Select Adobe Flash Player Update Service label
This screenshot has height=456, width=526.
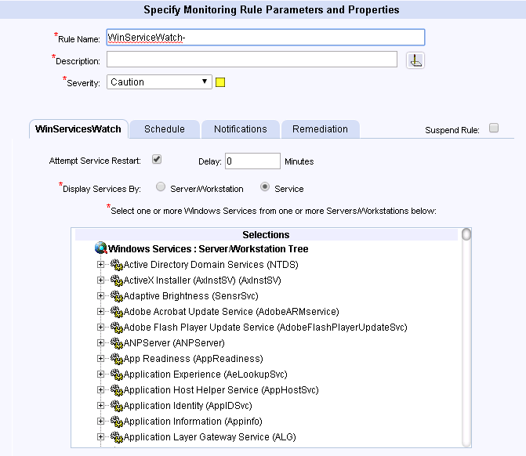point(265,328)
